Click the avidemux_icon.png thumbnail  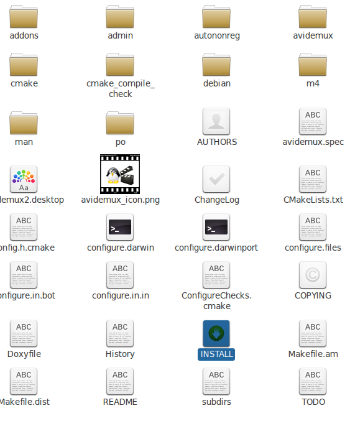120,174
